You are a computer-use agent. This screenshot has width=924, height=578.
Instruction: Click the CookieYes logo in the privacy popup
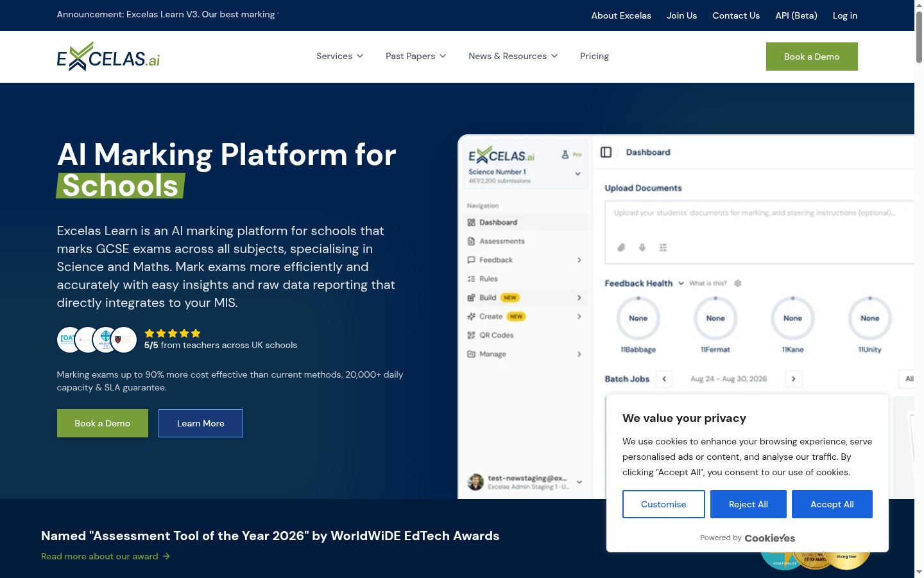(x=770, y=538)
